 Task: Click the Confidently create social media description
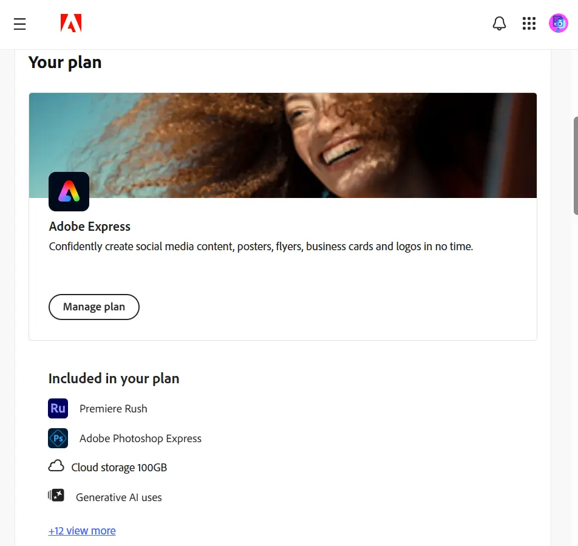click(x=261, y=246)
